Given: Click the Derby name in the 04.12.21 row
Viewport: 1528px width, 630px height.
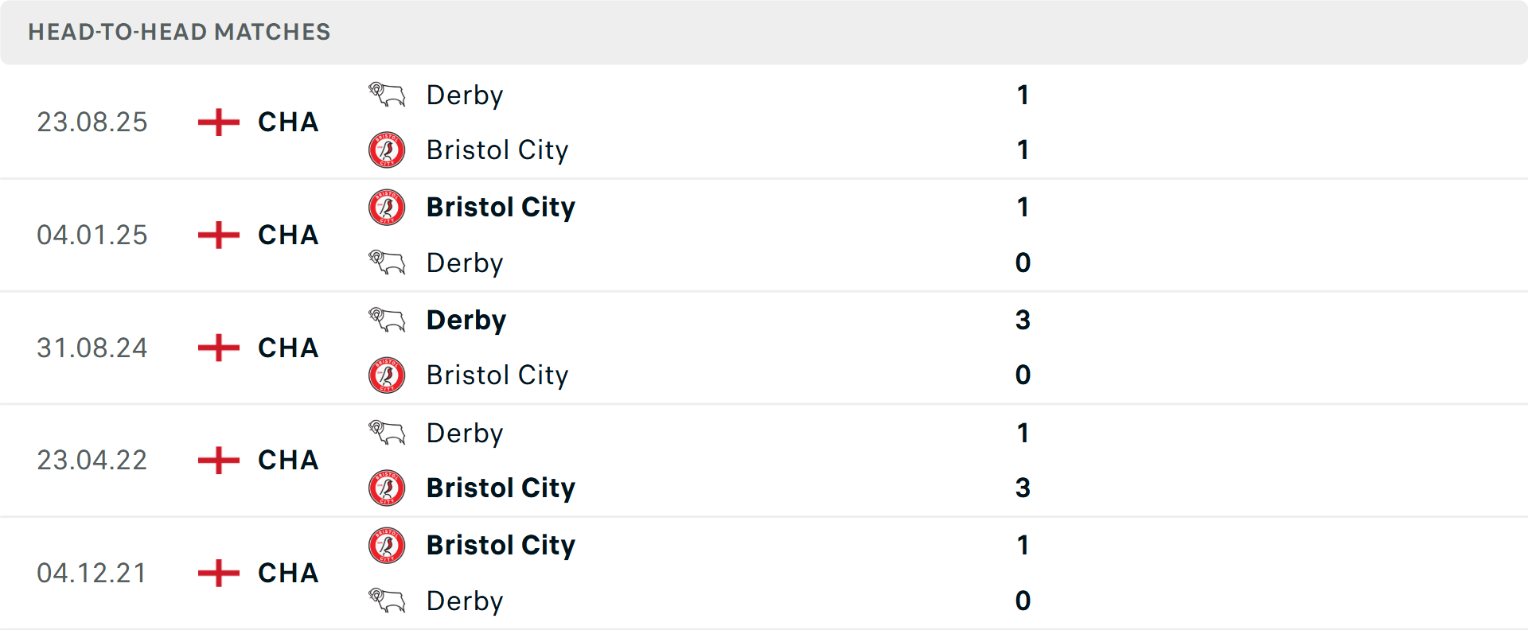Looking at the screenshot, I should pyautogui.click(x=465, y=601).
